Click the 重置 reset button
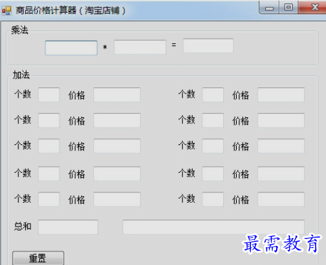The image size is (326, 265). tap(38, 258)
